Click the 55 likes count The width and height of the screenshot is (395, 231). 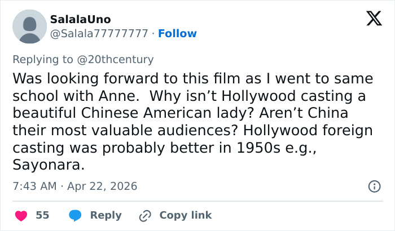pyautogui.click(x=42, y=215)
